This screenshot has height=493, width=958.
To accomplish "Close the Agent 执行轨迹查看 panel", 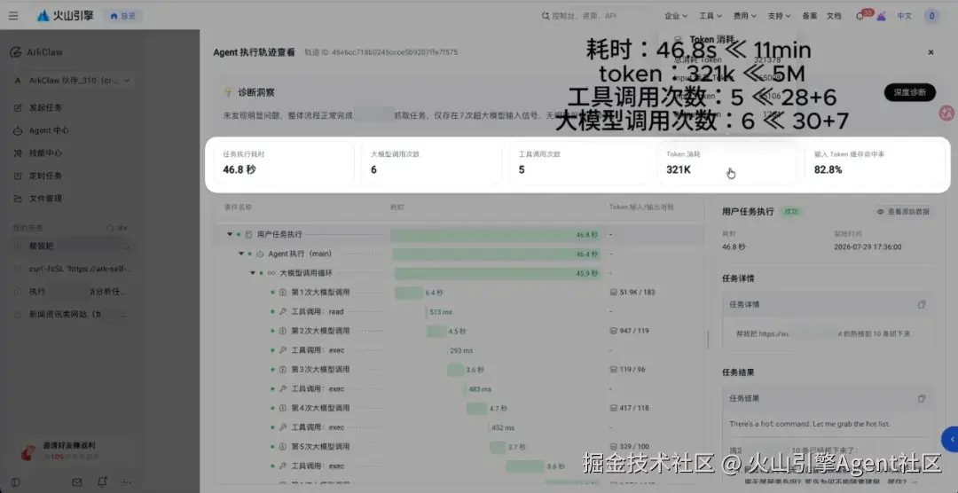I will coord(931,52).
